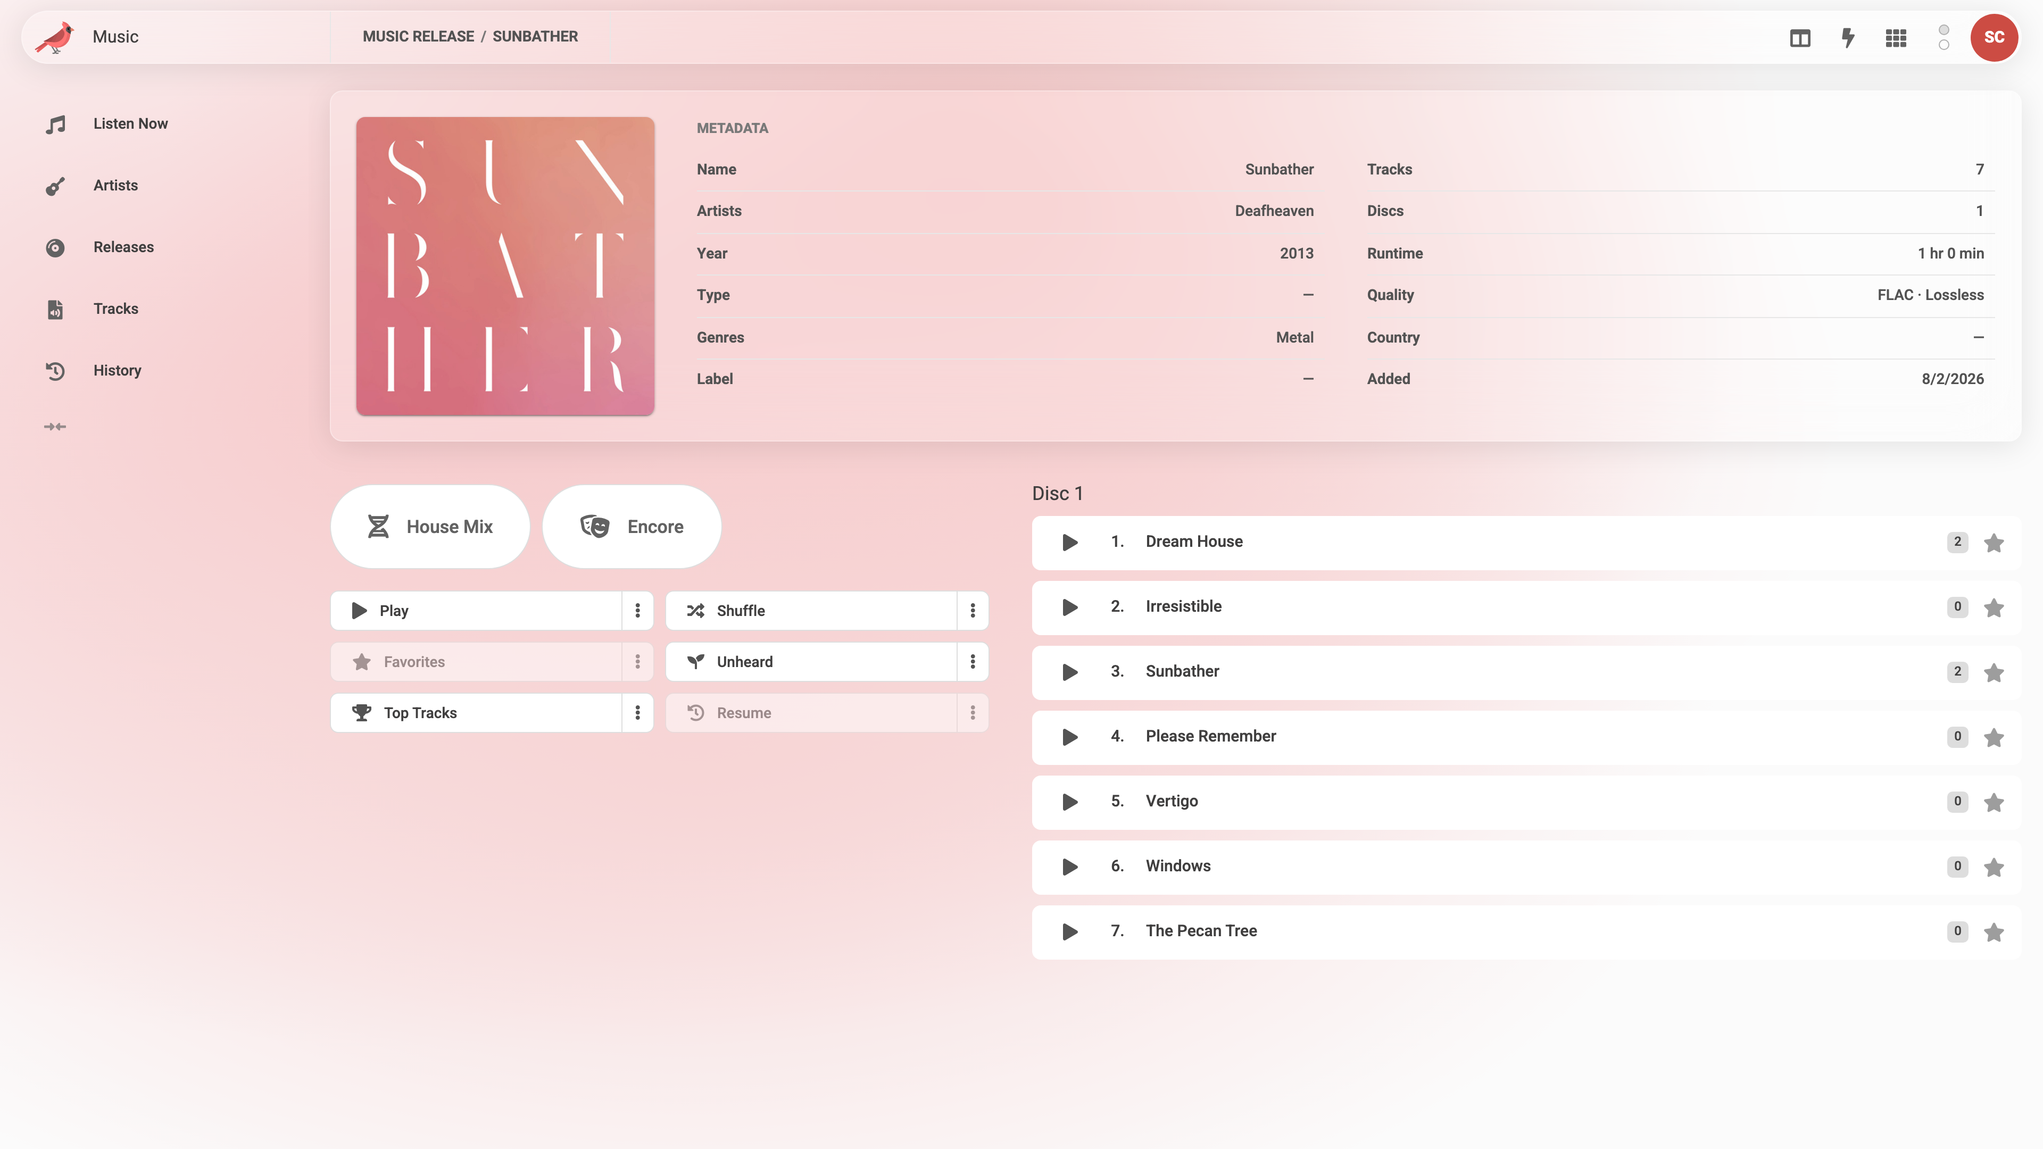Click the play count badge on Irresistible
The height and width of the screenshot is (1149, 2043).
coord(1957,607)
